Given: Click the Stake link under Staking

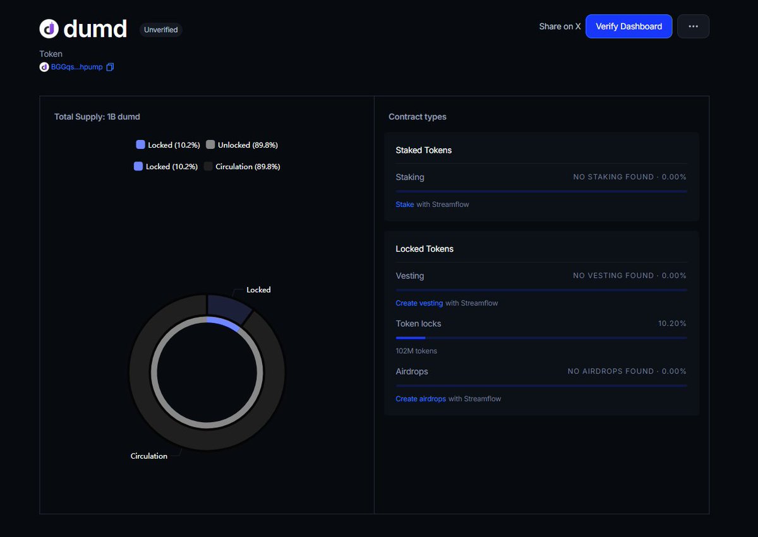Looking at the screenshot, I should (x=405, y=204).
